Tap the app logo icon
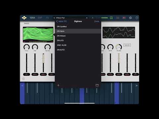This screenshot has width=159, height=119. (24, 18)
